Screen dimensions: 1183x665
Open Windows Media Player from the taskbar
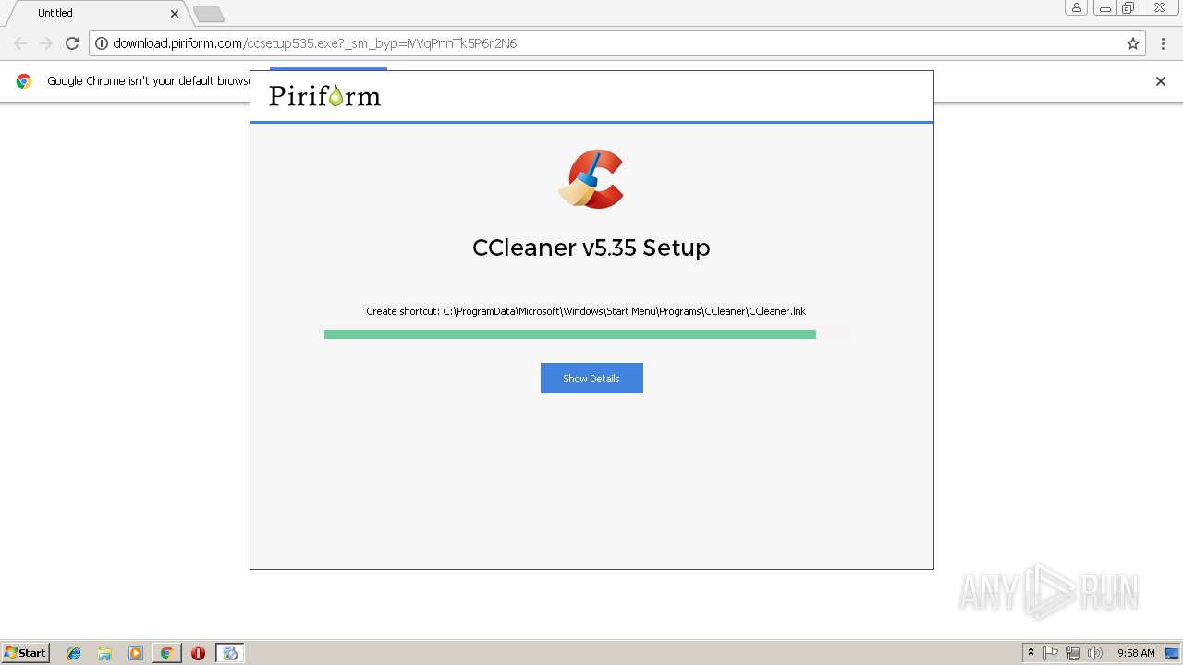136,653
